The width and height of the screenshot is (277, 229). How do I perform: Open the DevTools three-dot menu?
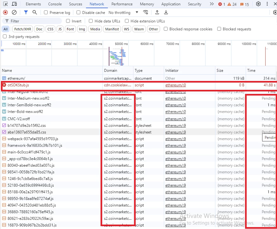[267, 4]
